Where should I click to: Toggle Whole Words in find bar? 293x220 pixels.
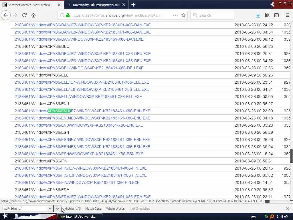point(115,209)
